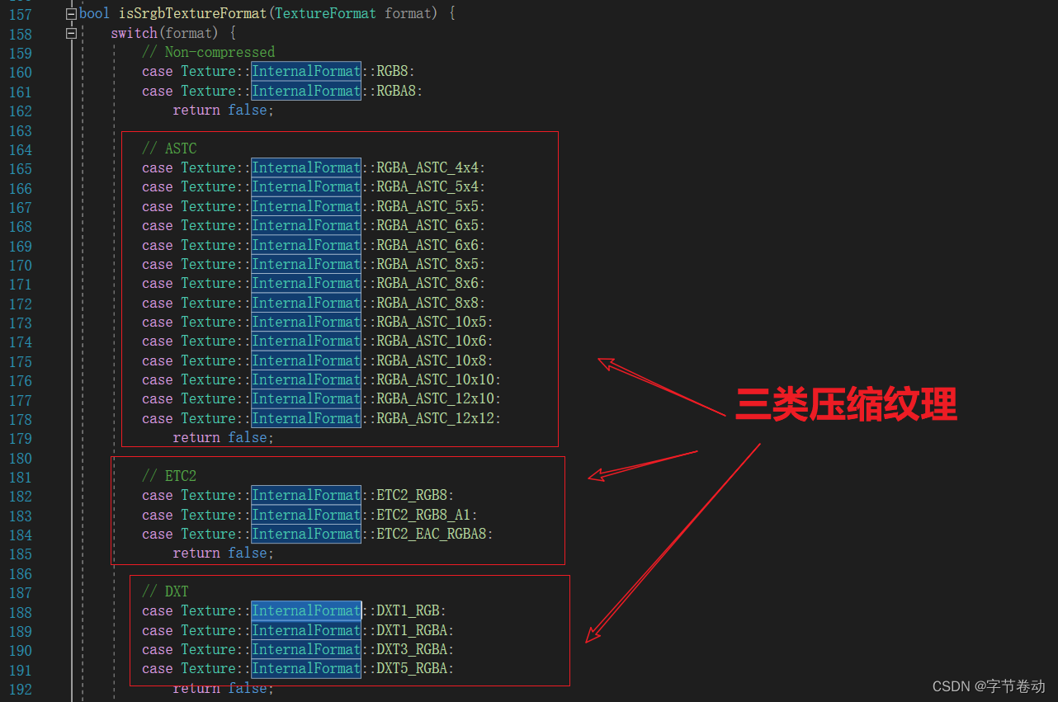Click the case keyword on RGBA_ASTC_4x4 line
The image size is (1058, 702).
158,167
